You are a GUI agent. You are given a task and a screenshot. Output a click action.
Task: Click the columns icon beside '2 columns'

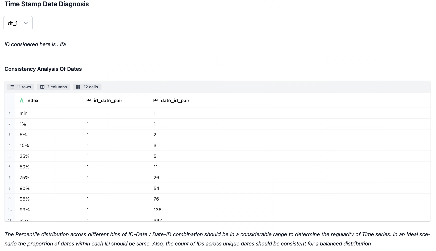point(42,87)
